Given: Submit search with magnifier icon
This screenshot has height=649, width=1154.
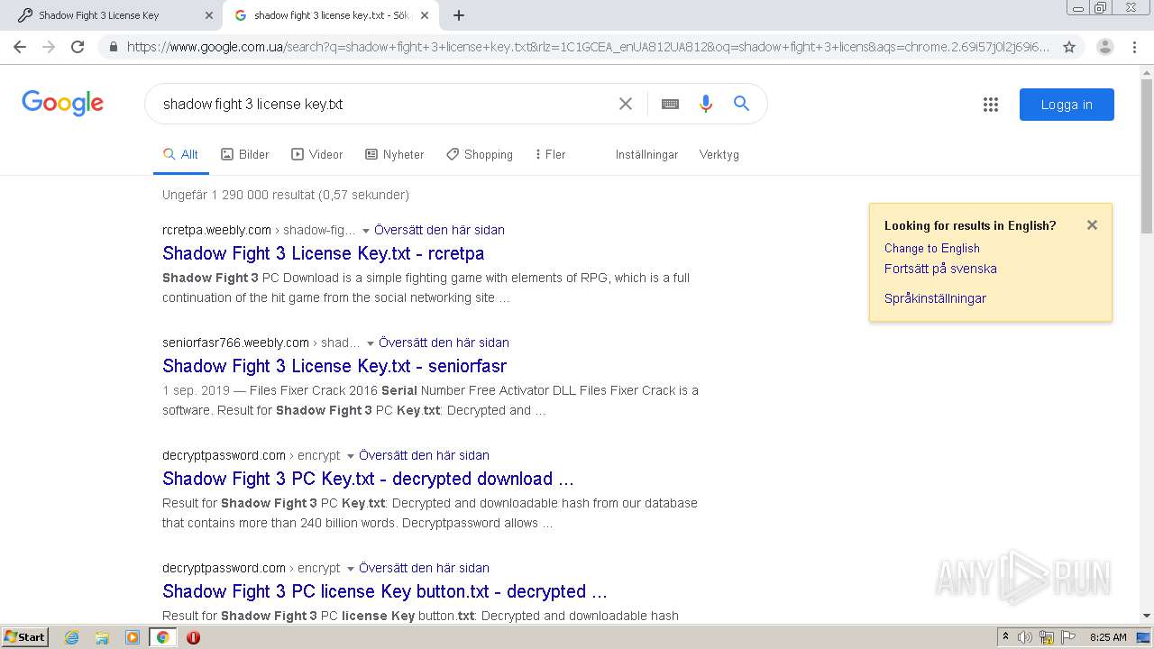Looking at the screenshot, I should (741, 104).
